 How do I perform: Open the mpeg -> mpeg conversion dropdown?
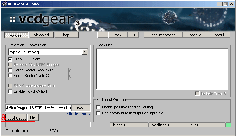[85, 52]
